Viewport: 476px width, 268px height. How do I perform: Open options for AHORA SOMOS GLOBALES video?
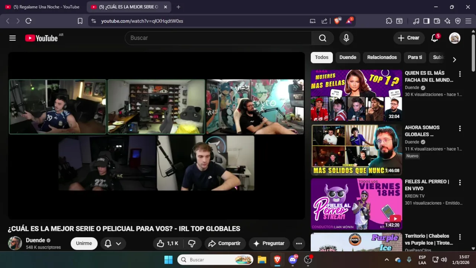point(460,128)
